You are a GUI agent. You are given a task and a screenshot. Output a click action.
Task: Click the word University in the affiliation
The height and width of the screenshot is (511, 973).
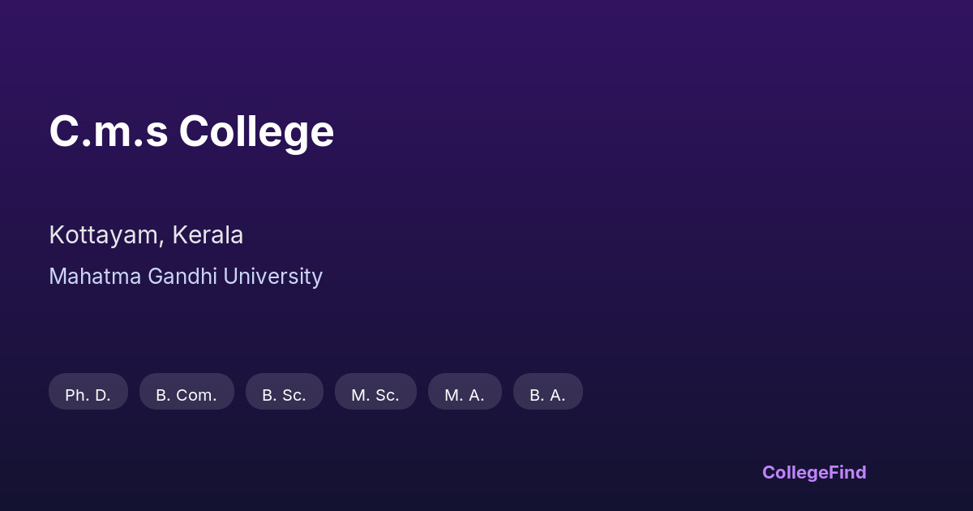coord(272,277)
